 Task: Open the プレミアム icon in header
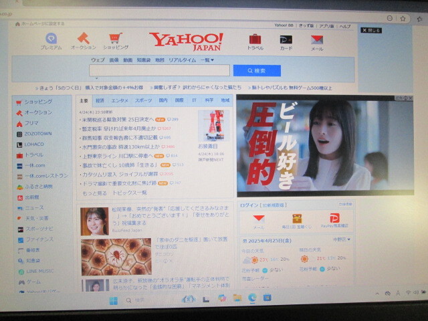tap(51, 39)
